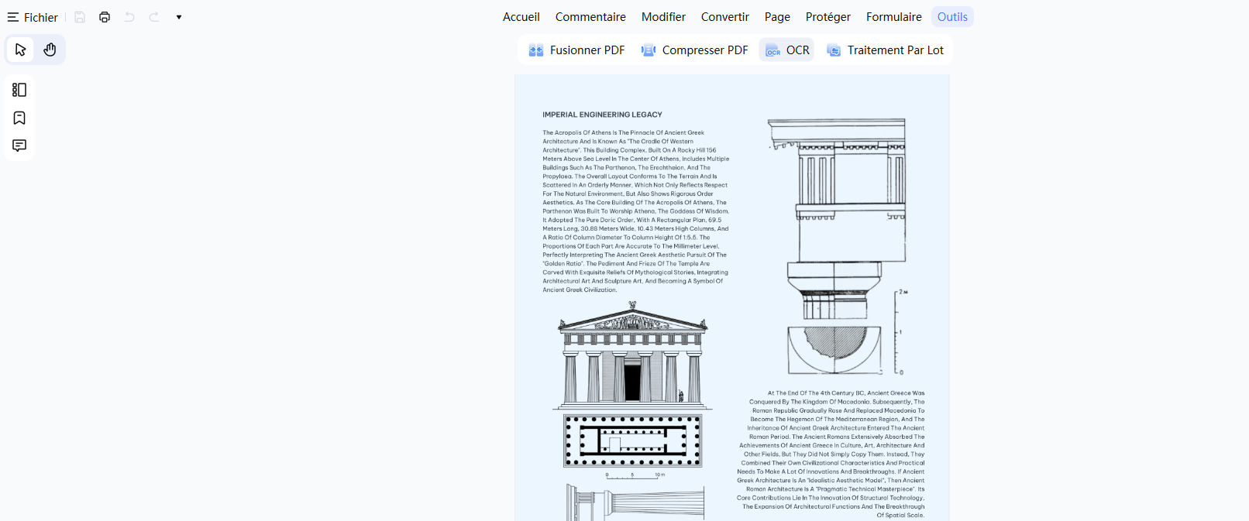The height and width of the screenshot is (521, 1249).
Task: Switch to the Modifier tab
Action: tap(663, 17)
